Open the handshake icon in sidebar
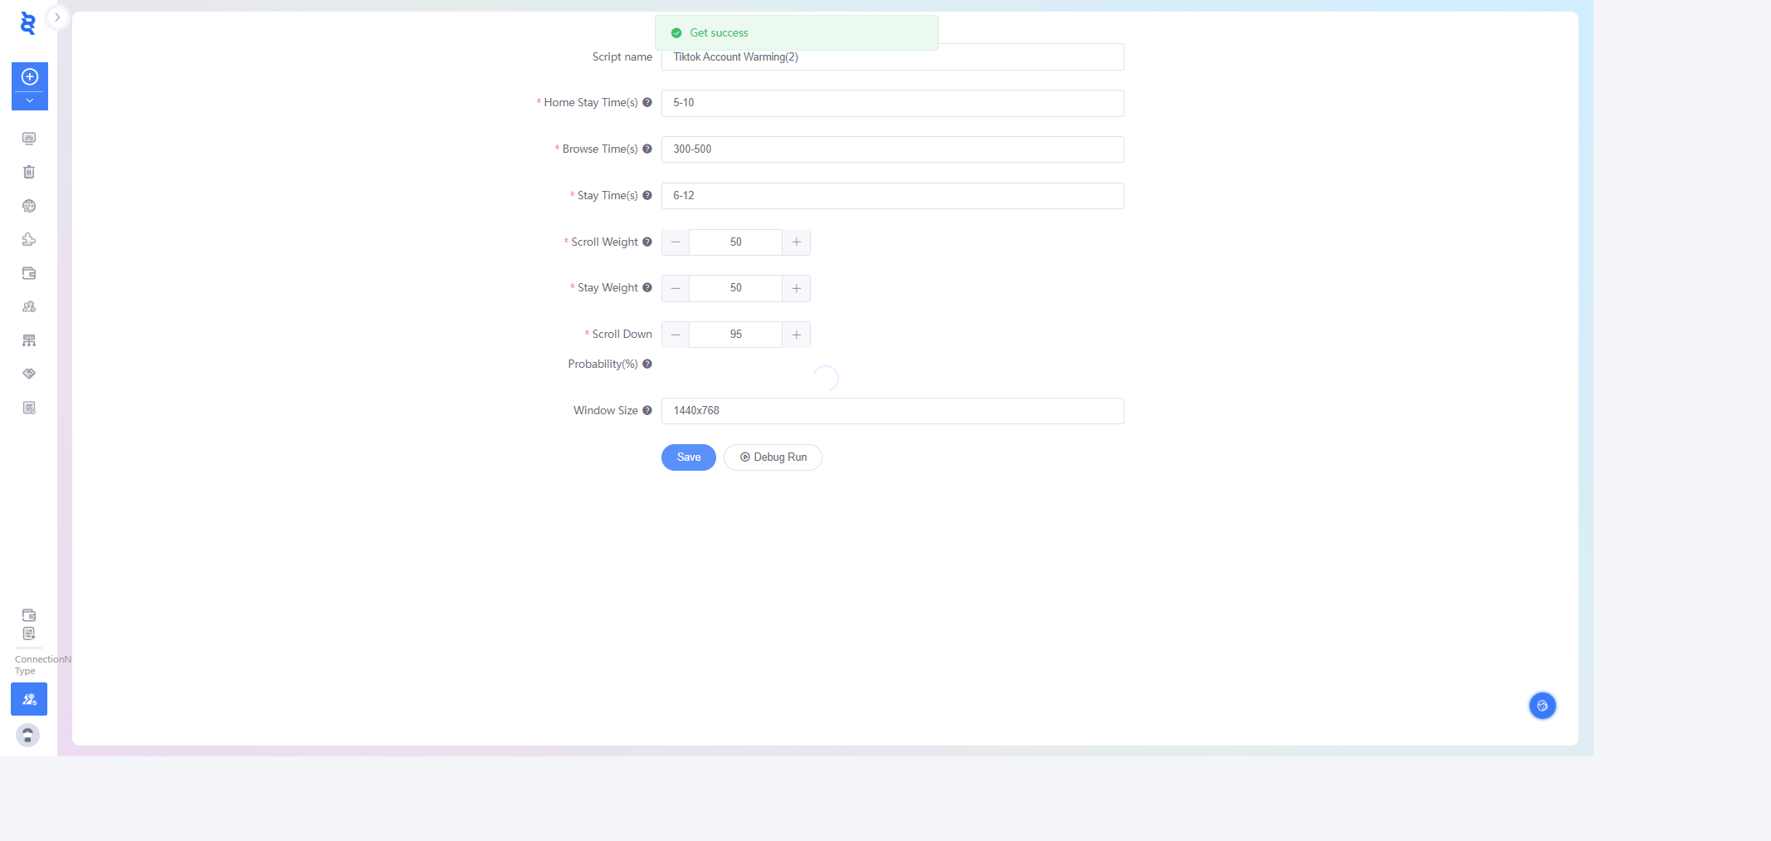Screen dimensions: 1771x841 click(29, 374)
